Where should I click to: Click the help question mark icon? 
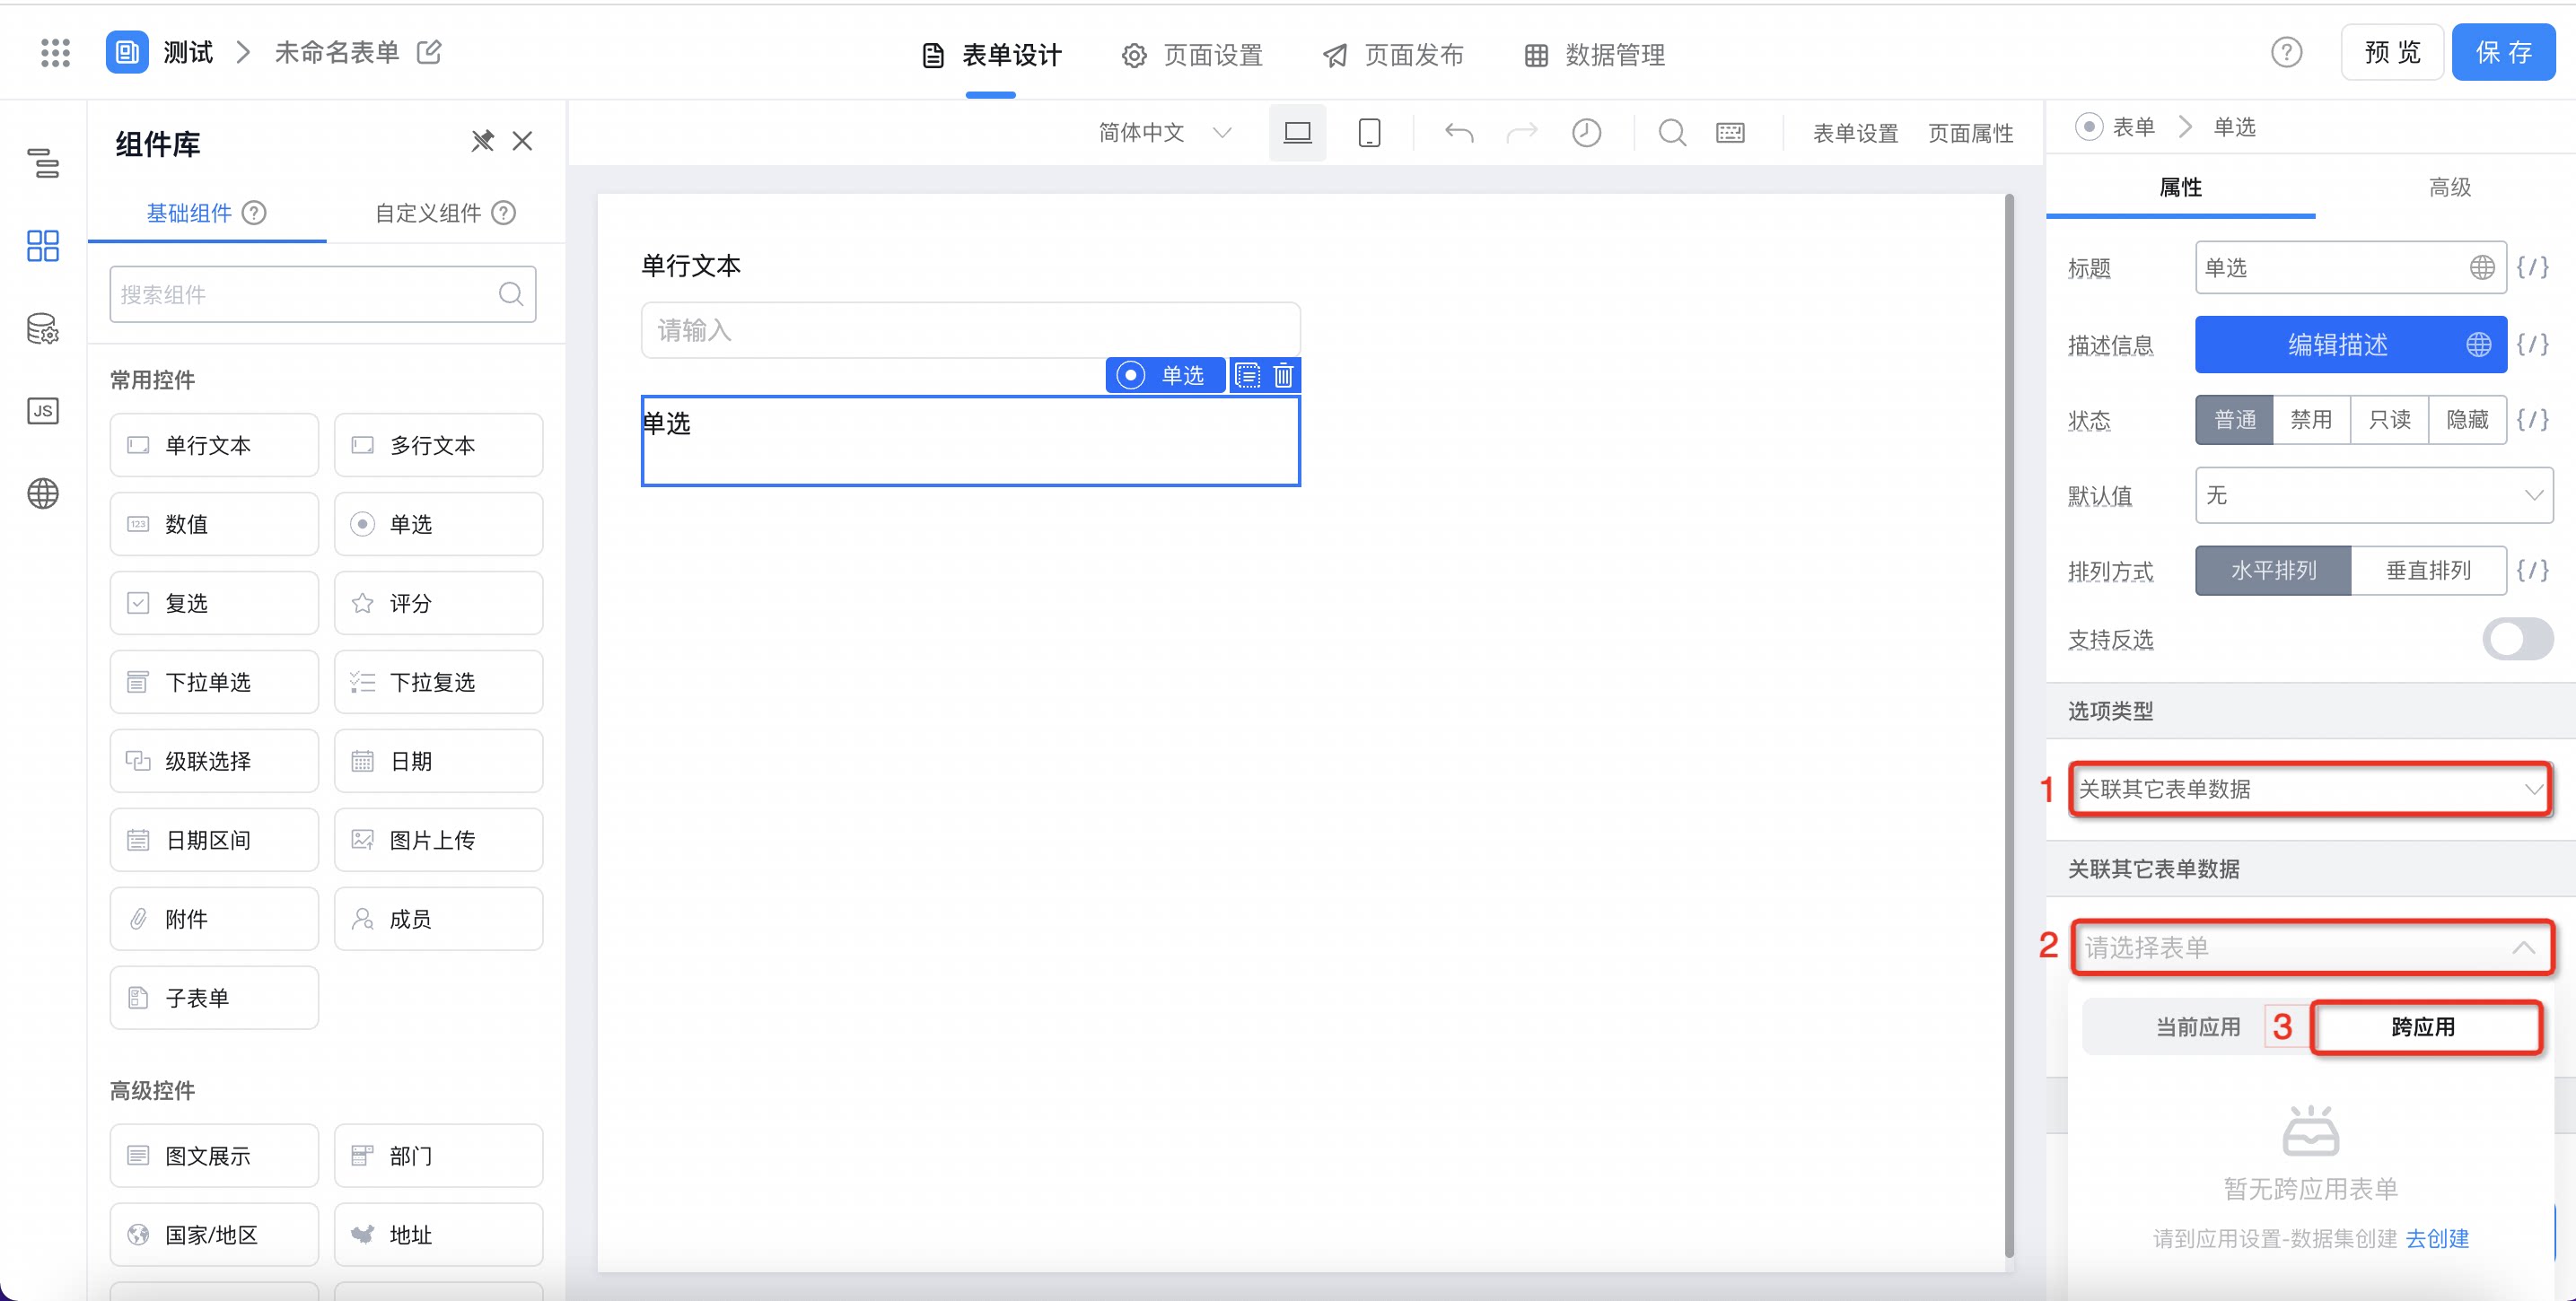click(x=2286, y=52)
